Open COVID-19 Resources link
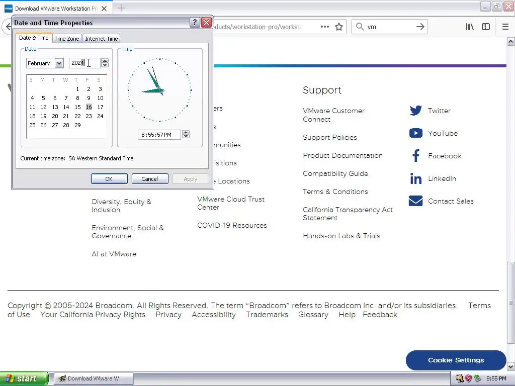 pos(232,225)
